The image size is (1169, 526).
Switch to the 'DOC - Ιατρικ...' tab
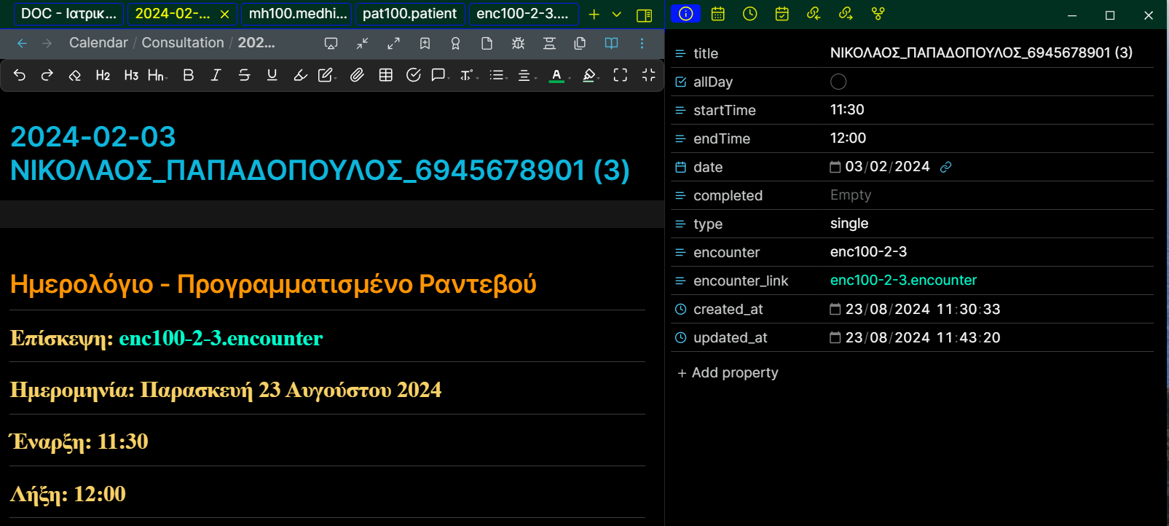point(68,14)
